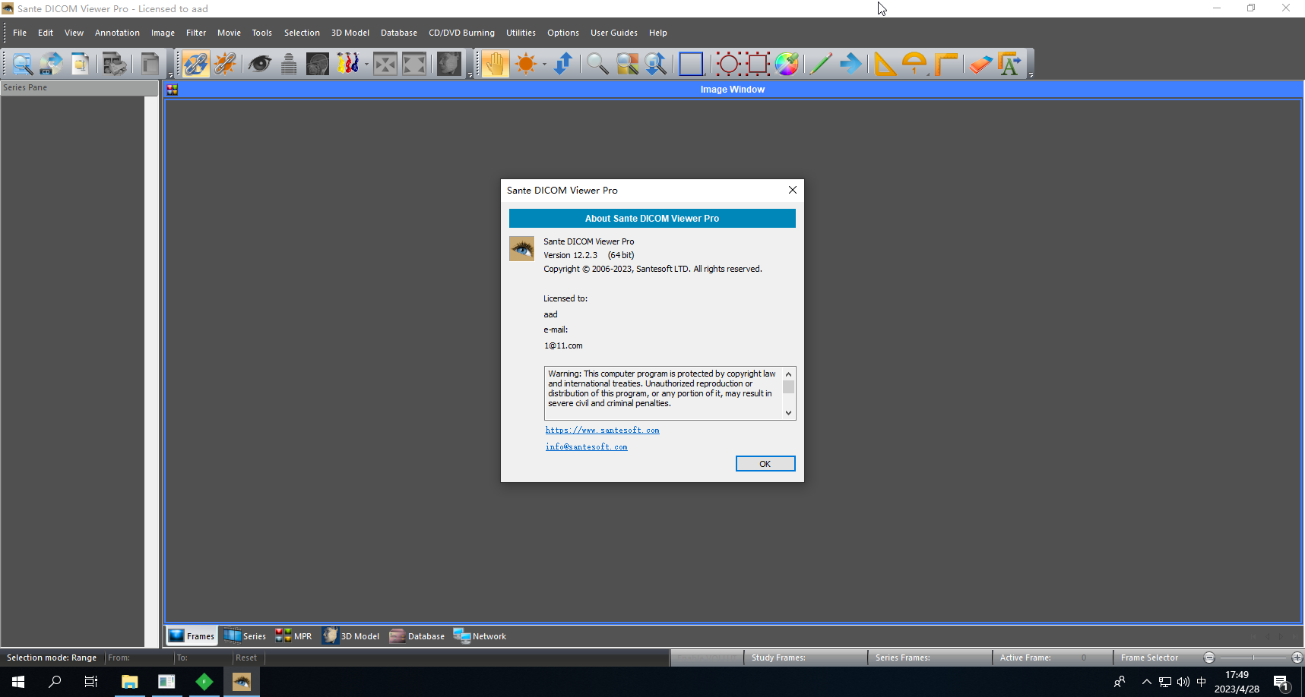Click the info@santesoft.com email link

point(587,446)
